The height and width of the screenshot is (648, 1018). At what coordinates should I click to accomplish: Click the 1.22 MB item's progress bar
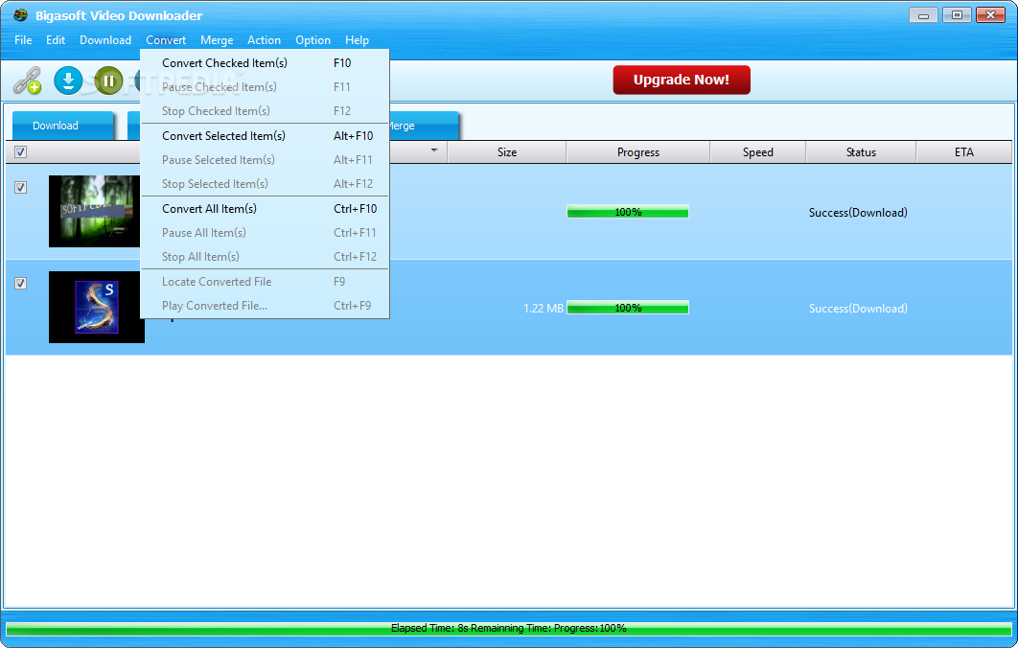[628, 308]
